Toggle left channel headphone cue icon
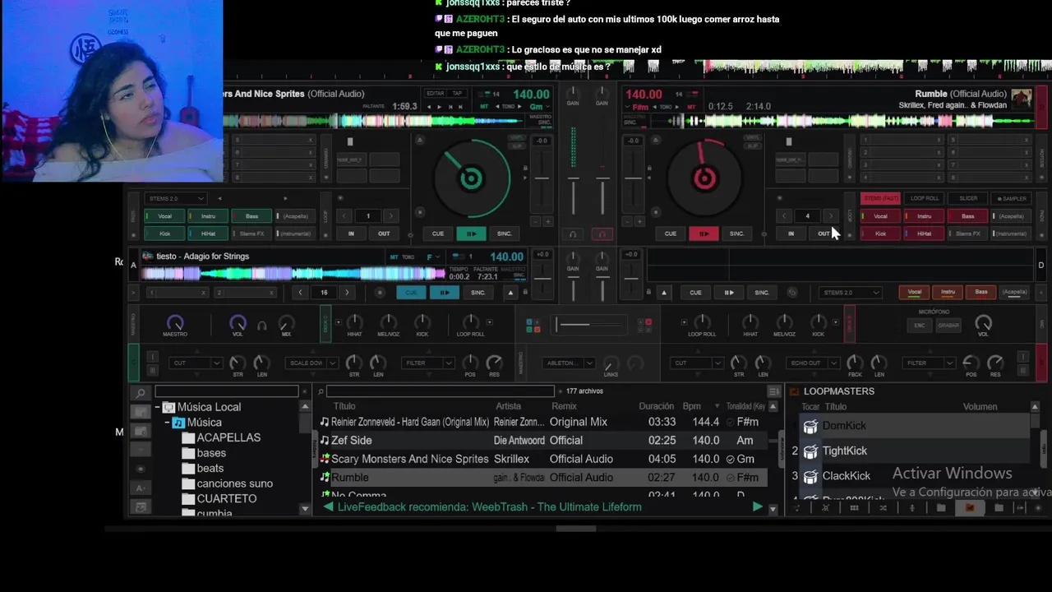This screenshot has width=1052, height=592. tap(573, 234)
